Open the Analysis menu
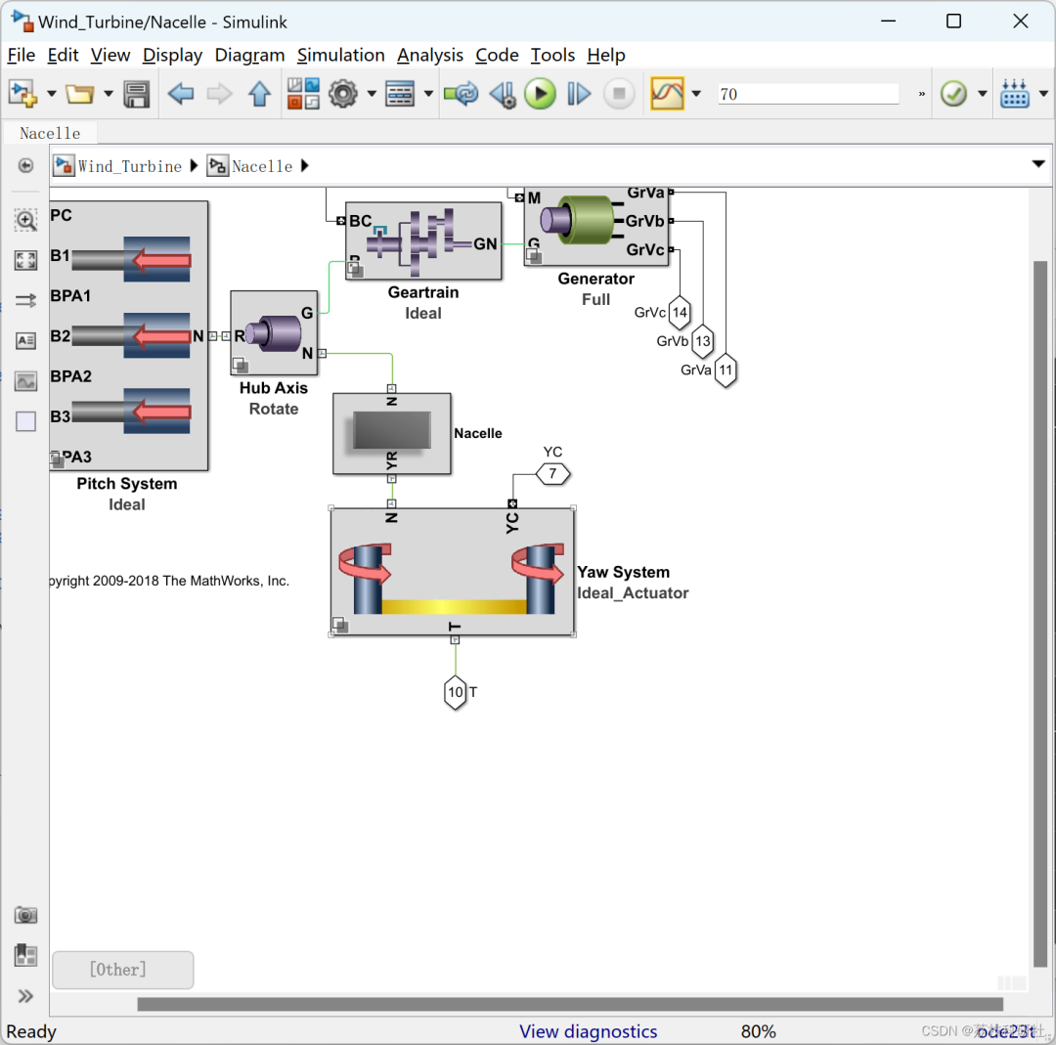Viewport: 1056px width, 1045px height. 429,55
